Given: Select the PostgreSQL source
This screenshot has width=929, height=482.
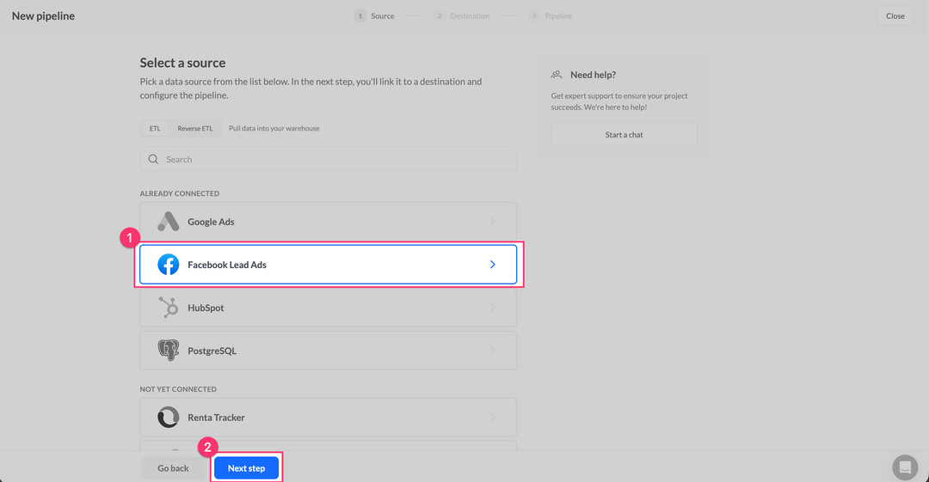Looking at the screenshot, I should [329, 351].
